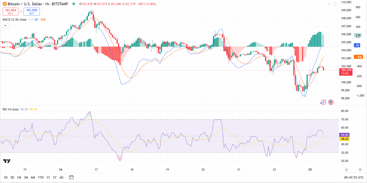Click the SELL 101,524 button
The height and width of the screenshot is (183, 367).
[x=10, y=11]
